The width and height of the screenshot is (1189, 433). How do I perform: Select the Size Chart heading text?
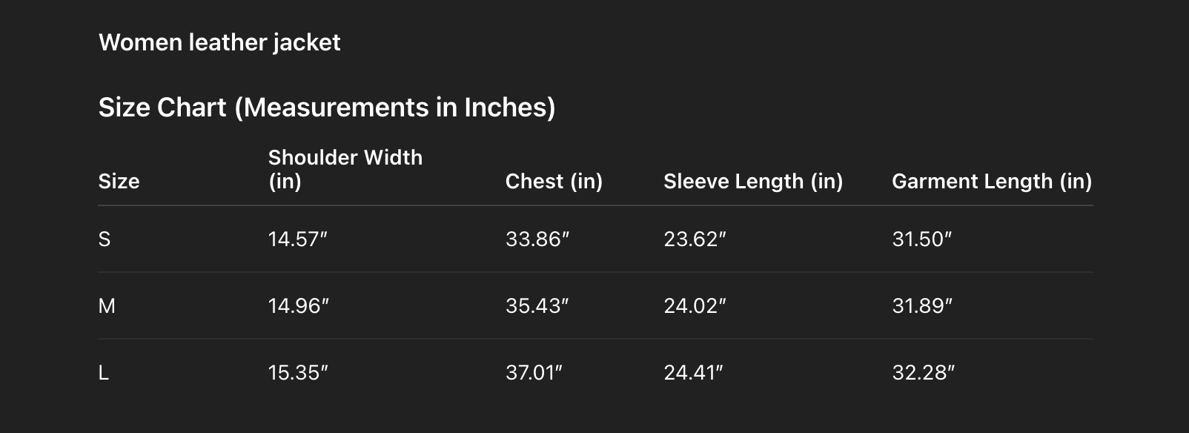point(327,108)
